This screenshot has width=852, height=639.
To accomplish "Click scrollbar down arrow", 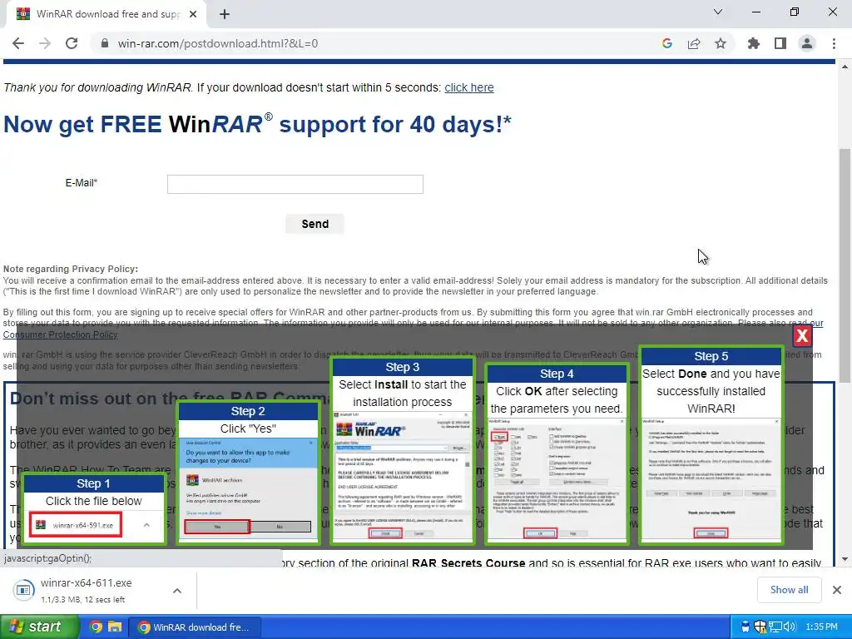I will [845, 559].
